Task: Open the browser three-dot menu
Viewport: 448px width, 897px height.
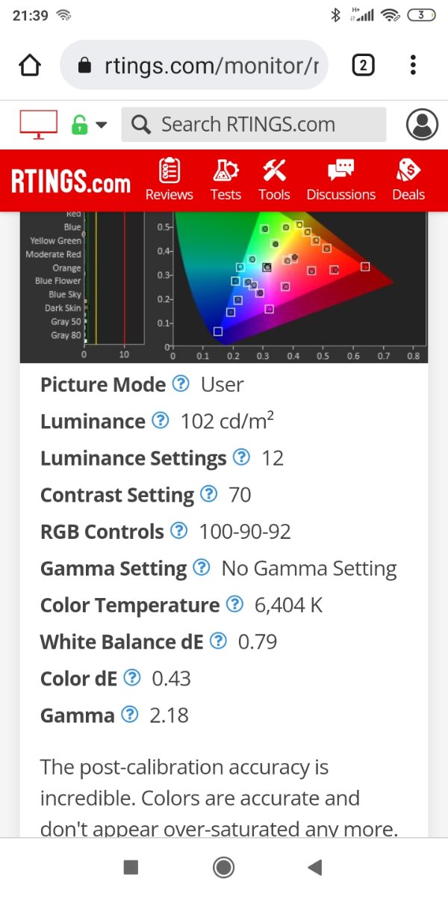Action: click(x=413, y=65)
